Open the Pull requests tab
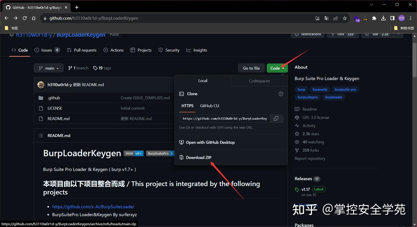Viewport: 417px width, 227px height. pyautogui.click(x=82, y=50)
